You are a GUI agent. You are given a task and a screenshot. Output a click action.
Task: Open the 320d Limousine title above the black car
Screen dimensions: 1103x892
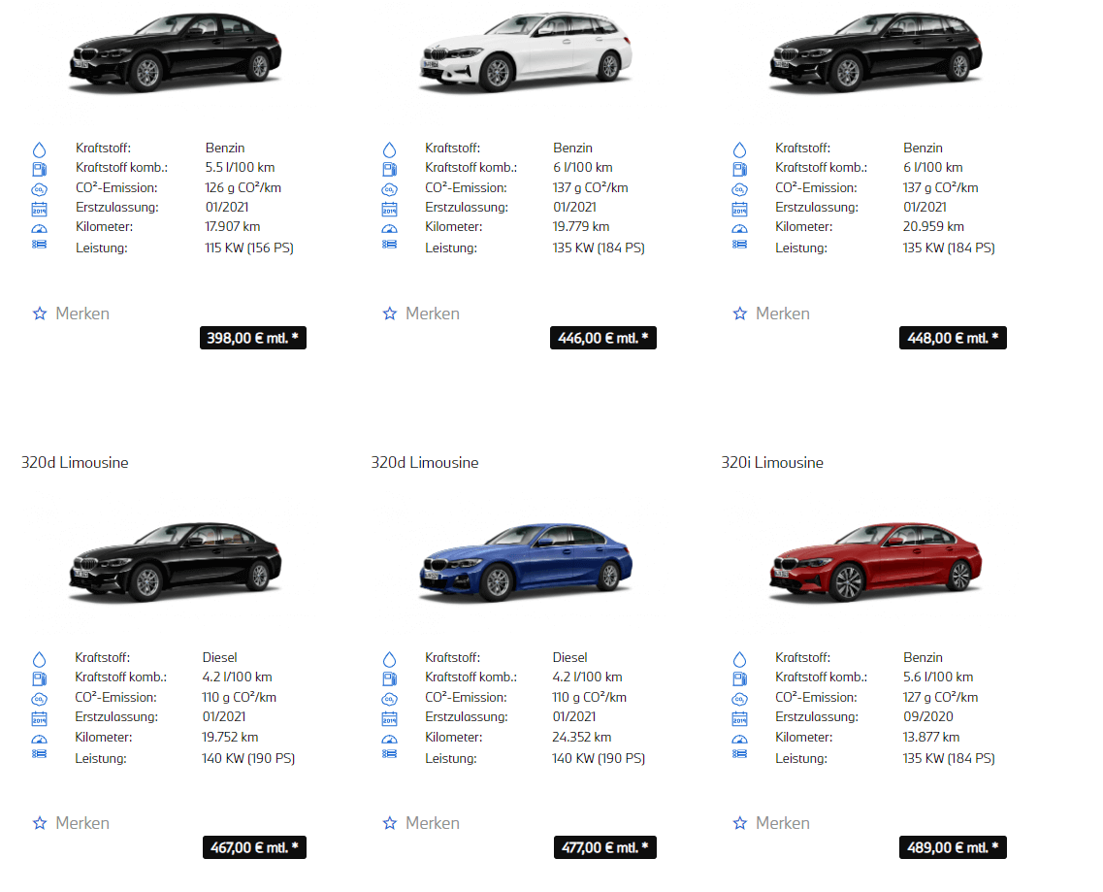tap(75, 463)
